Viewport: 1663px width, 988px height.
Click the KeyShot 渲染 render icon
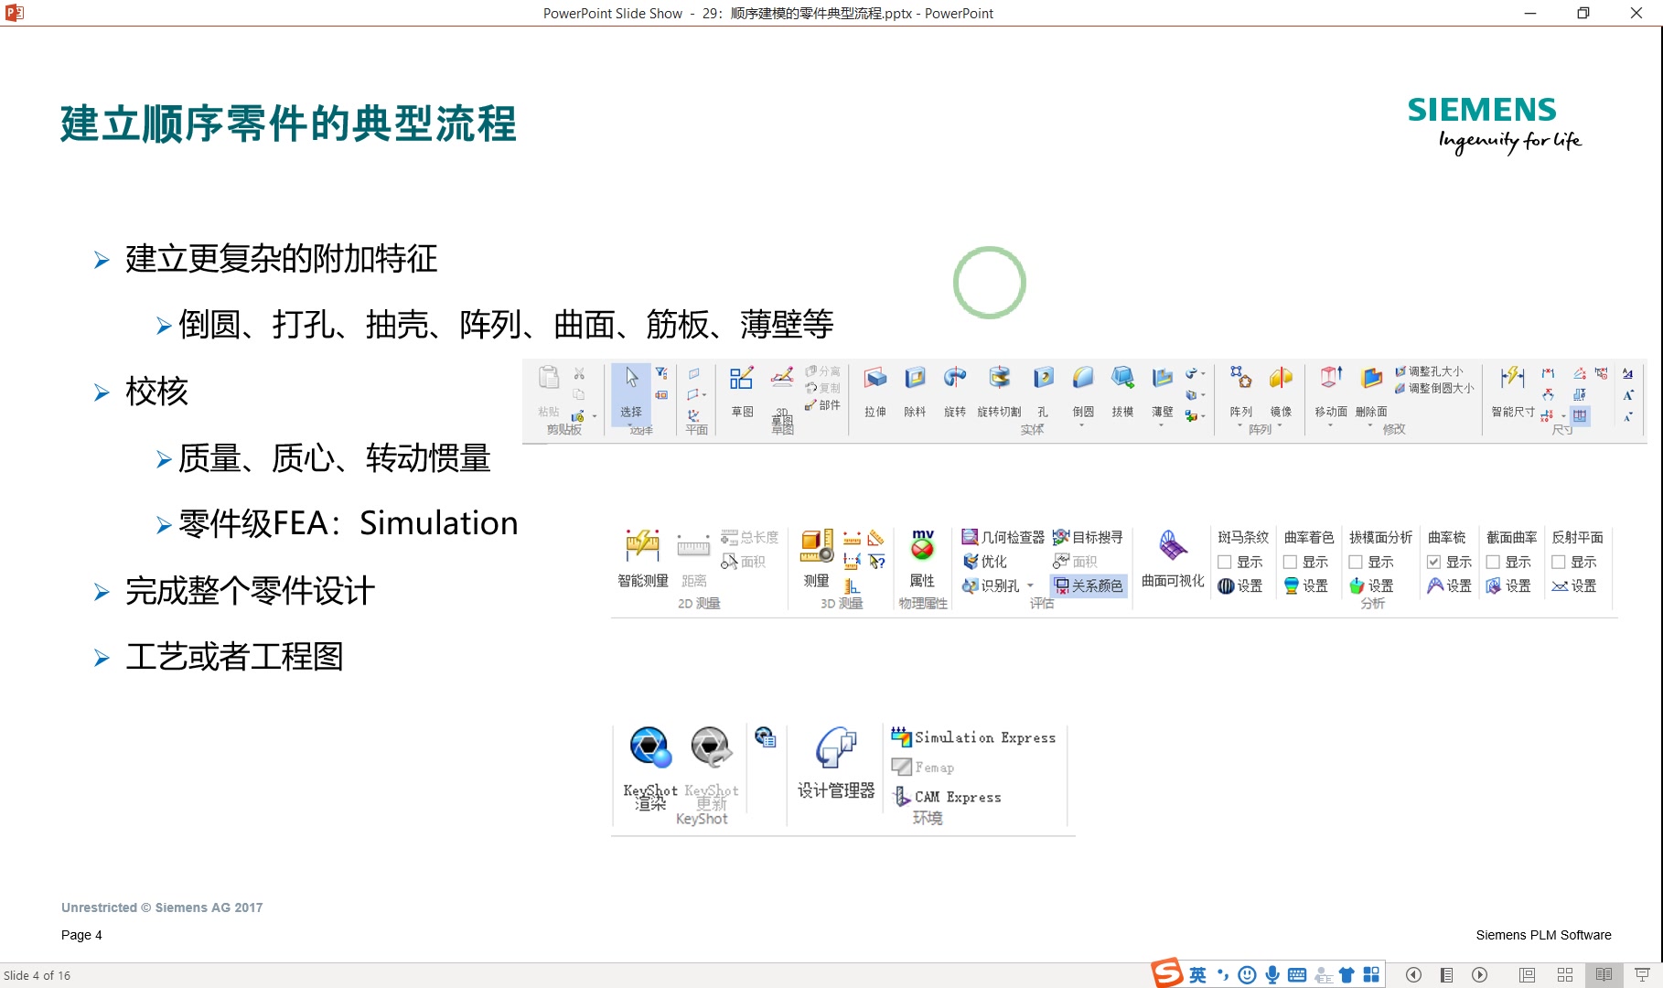tap(650, 748)
